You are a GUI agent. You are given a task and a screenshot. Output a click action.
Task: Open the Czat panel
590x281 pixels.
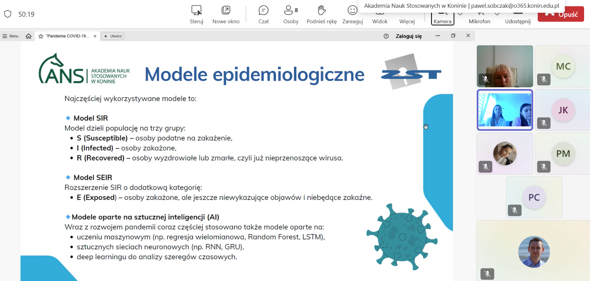(263, 14)
